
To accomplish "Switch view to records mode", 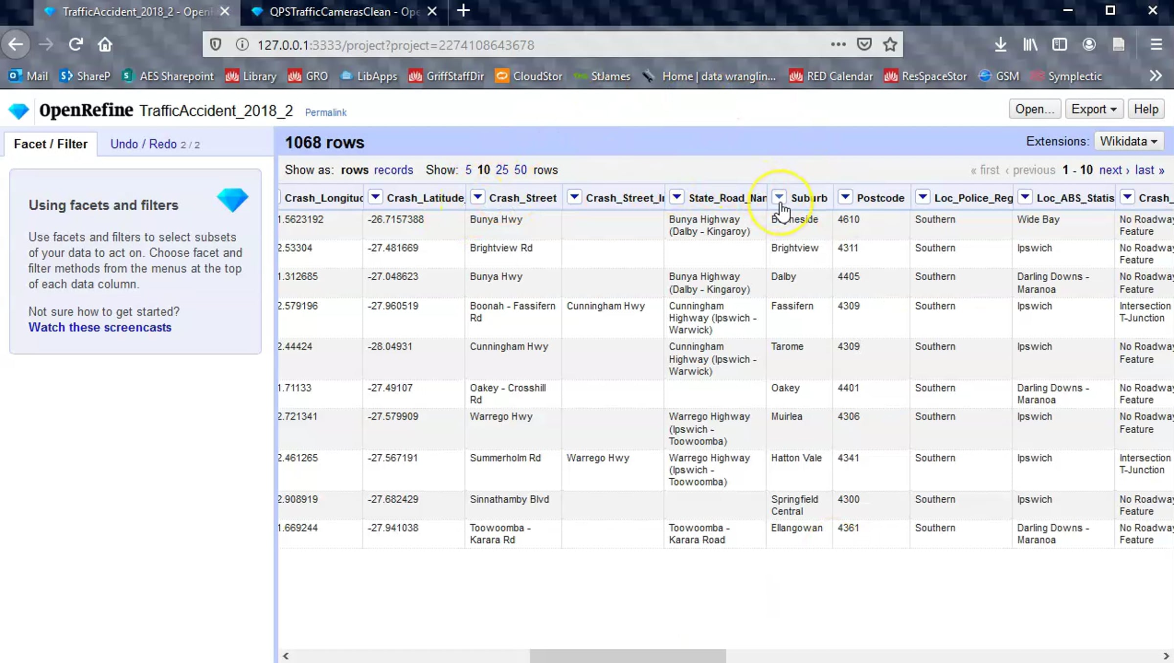I will (x=393, y=170).
